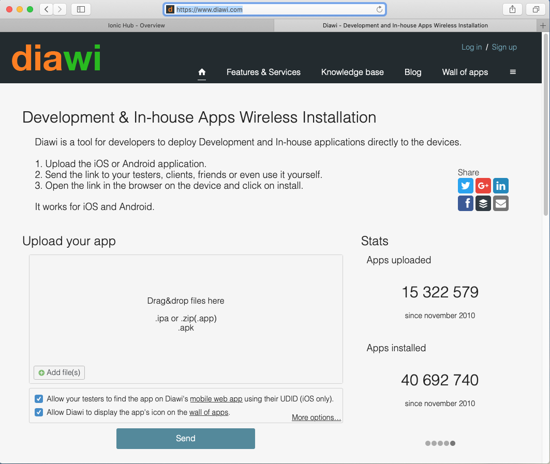Click the page vertical scrollbar
This screenshot has height=464, width=550.
(546, 125)
